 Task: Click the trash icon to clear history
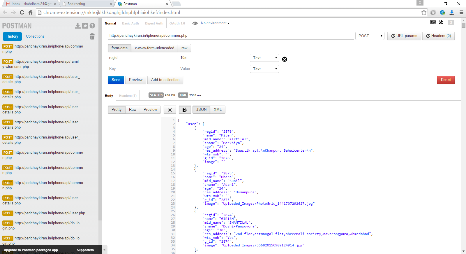coord(92,36)
